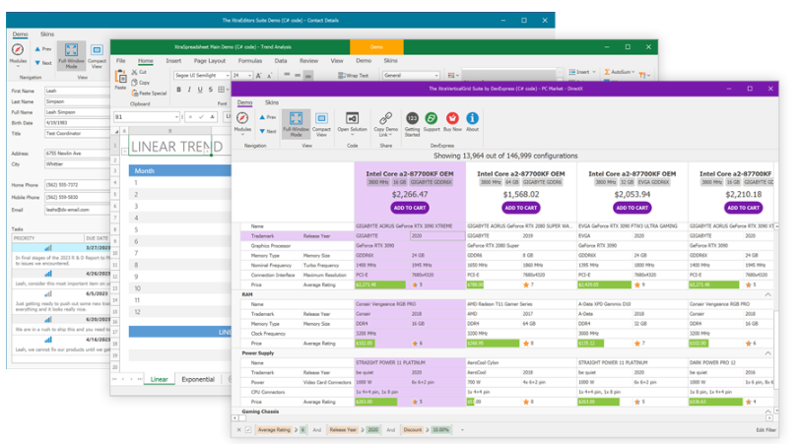The width and height of the screenshot is (799, 444).
Task: Open the General number format dropdown
Action: point(436,76)
